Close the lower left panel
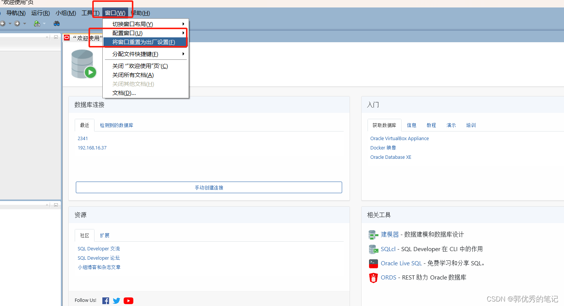 pyautogui.click(x=47, y=205)
